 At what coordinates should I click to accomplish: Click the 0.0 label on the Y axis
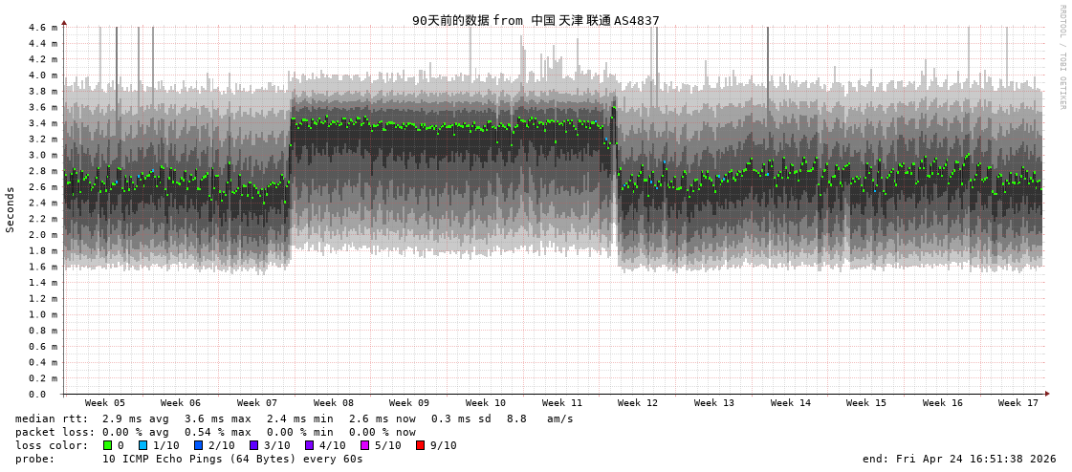coord(37,394)
